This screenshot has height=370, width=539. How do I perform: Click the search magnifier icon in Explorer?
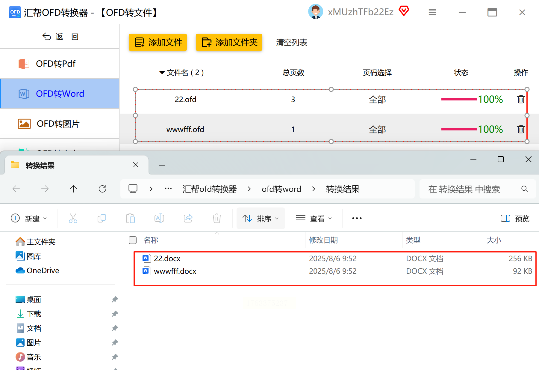pos(524,189)
